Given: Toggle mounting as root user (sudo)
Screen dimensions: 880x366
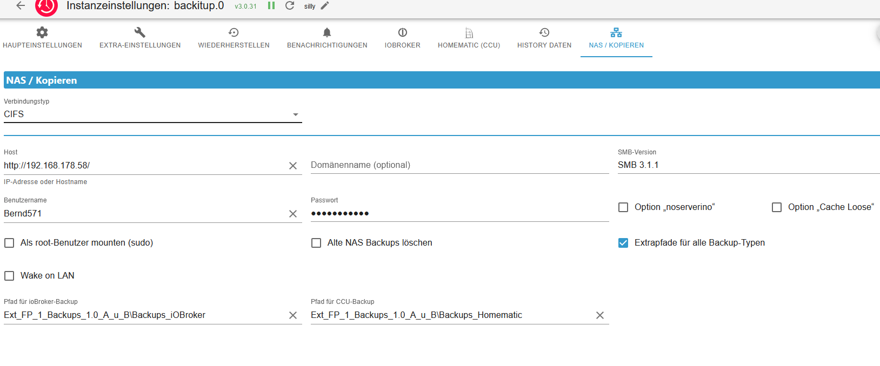Looking at the screenshot, I should 9,243.
